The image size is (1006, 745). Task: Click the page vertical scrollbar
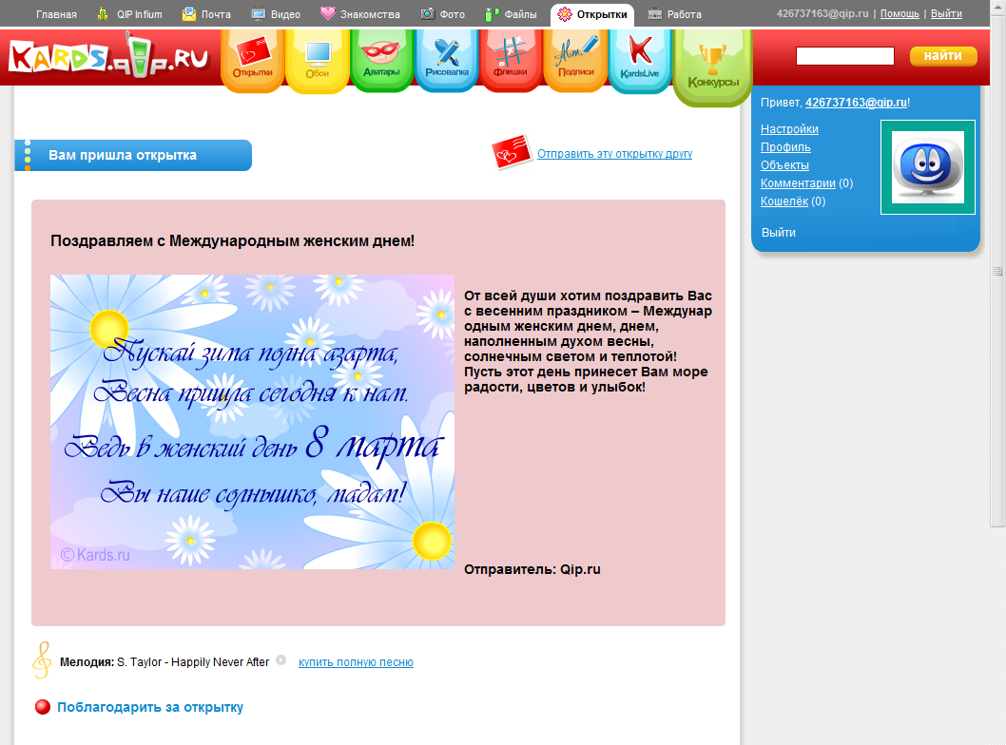(997, 271)
